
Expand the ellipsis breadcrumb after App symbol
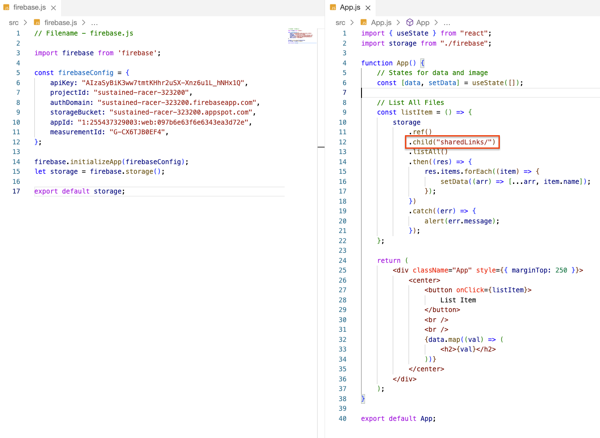(447, 23)
